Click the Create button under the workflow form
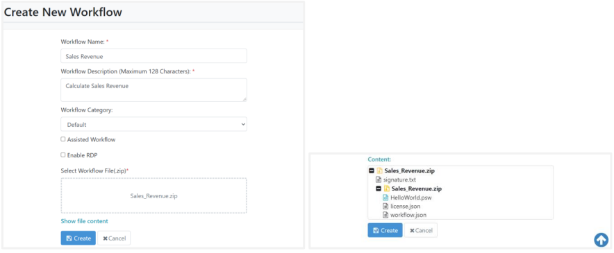This screenshot has width=614, height=253. (x=78, y=238)
